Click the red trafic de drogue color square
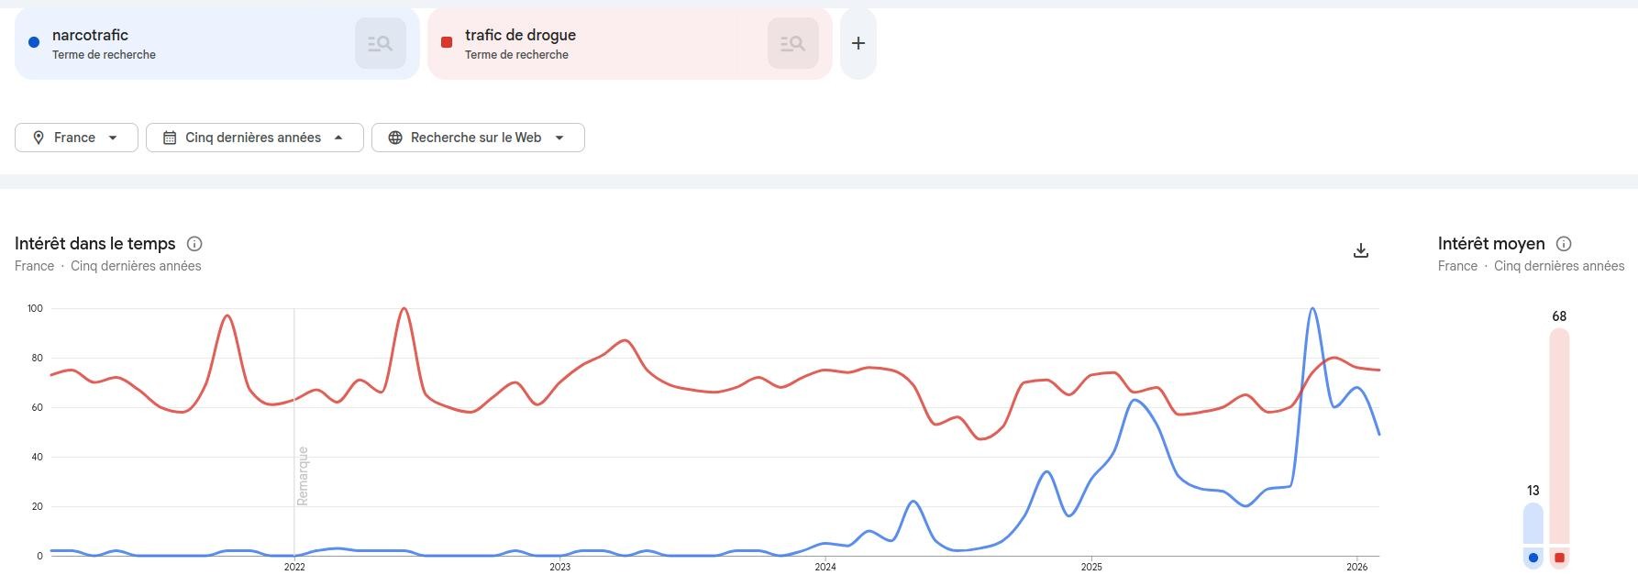1638x586 pixels. [x=447, y=42]
